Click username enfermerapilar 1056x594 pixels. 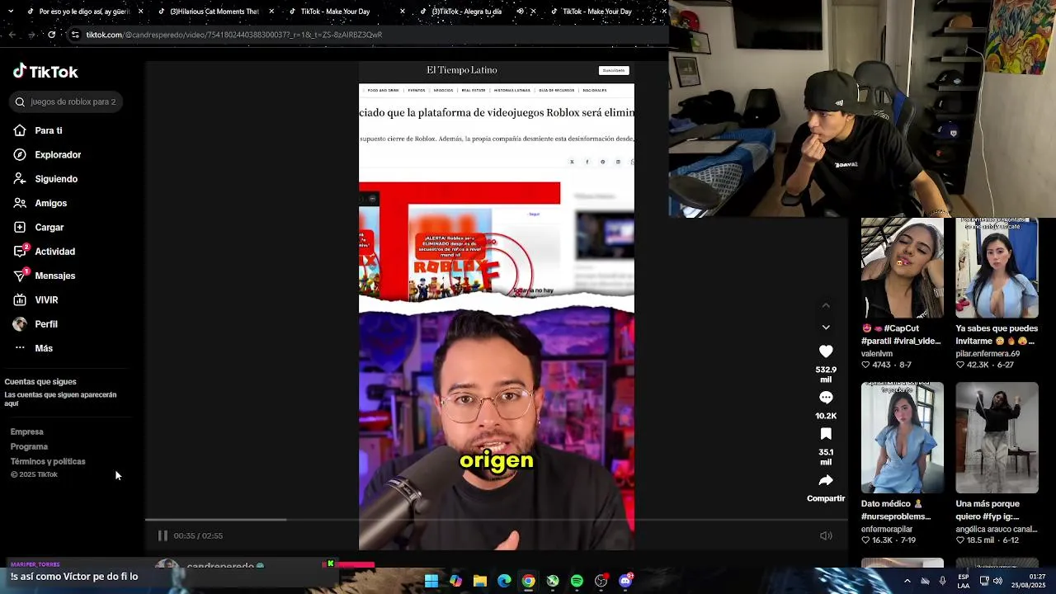coord(887,529)
